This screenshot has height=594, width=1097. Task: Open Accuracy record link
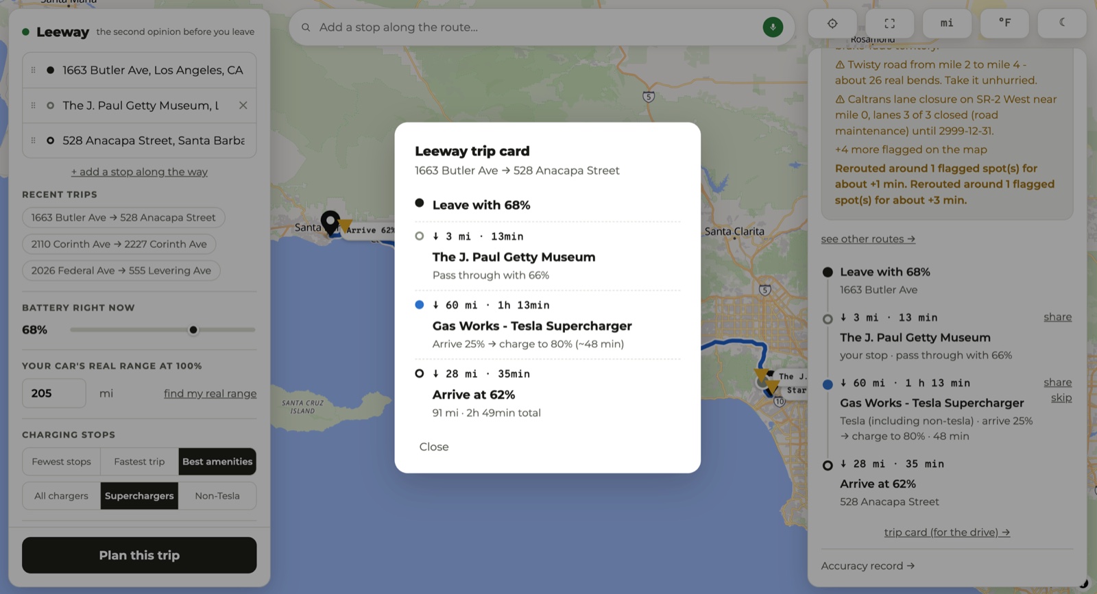point(868,566)
